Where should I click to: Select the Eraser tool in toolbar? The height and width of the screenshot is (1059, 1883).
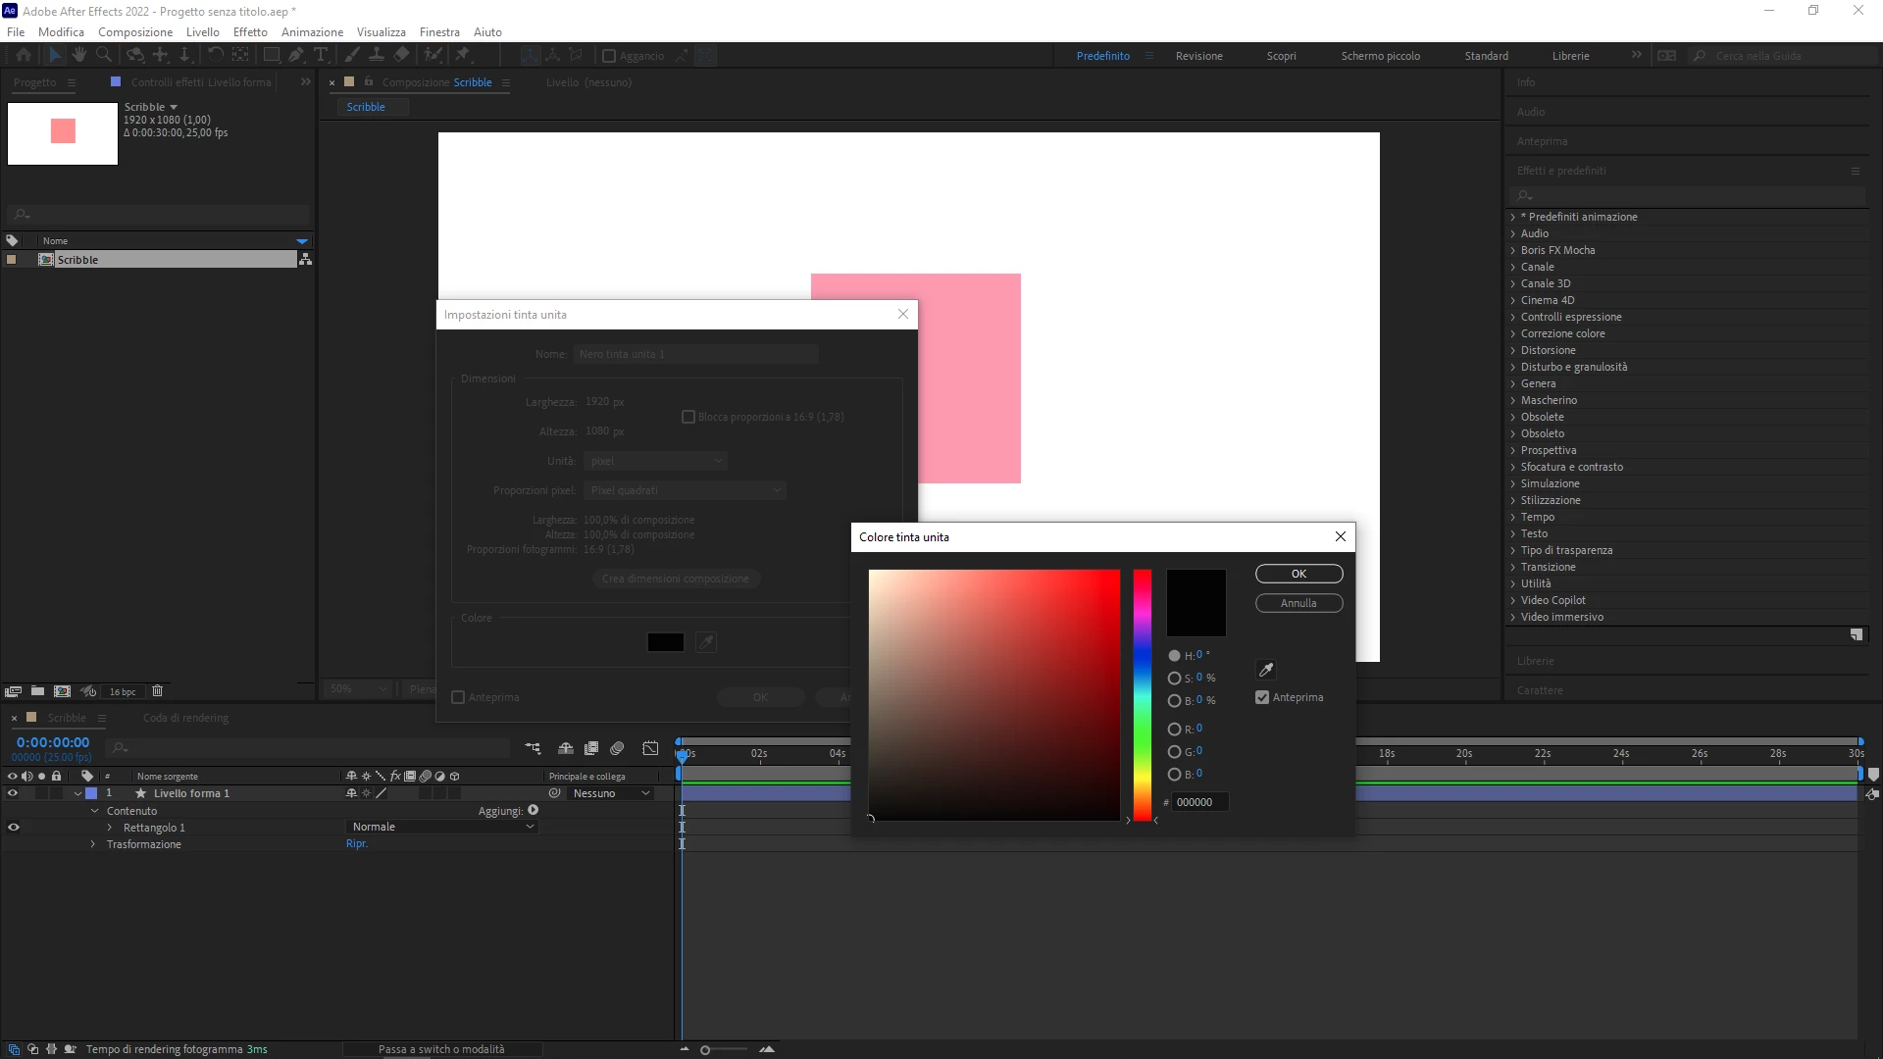point(401,55)
